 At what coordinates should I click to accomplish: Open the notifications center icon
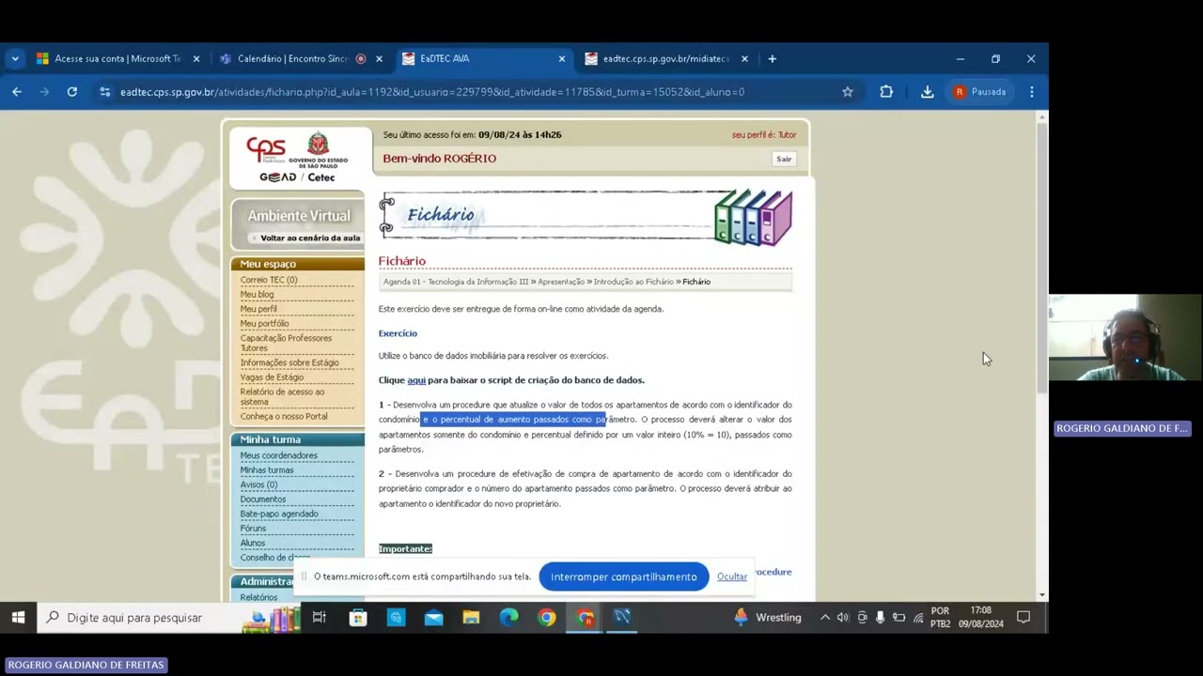pos(1023,617)
